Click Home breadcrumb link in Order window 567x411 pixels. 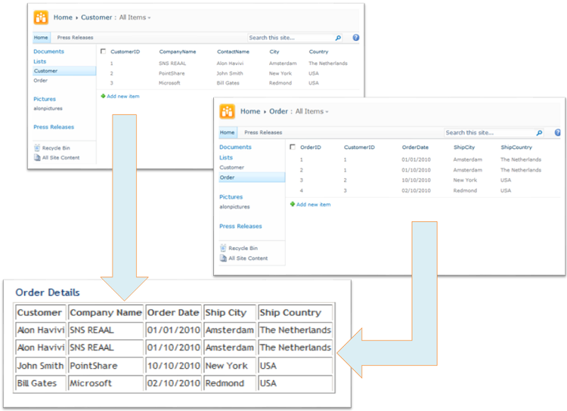coord(250,111)
